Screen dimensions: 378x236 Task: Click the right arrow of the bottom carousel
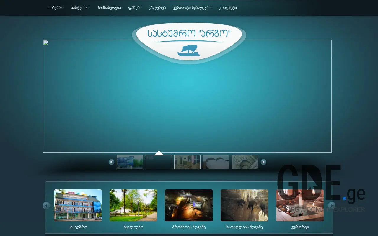tap(332, 205)
